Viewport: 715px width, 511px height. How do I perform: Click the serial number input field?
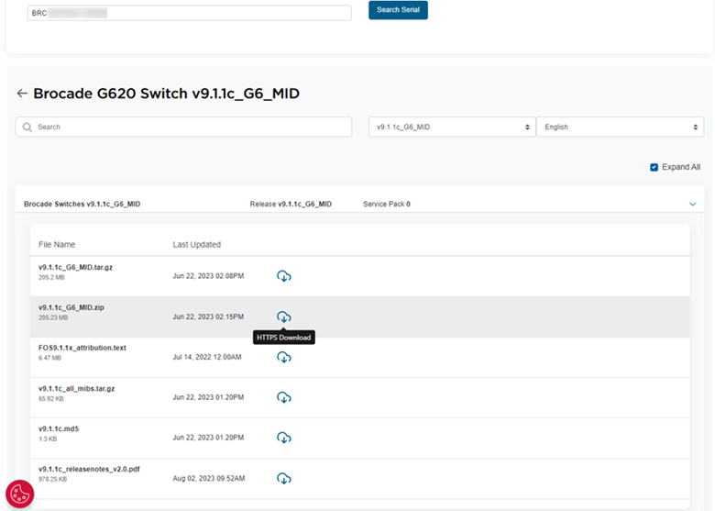point(189,13)
